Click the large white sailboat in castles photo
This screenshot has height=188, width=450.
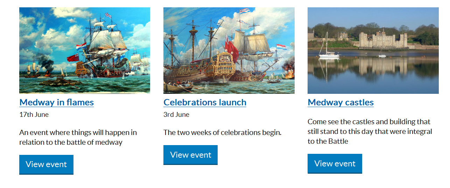pyautogui.click(x=328, y=52)
